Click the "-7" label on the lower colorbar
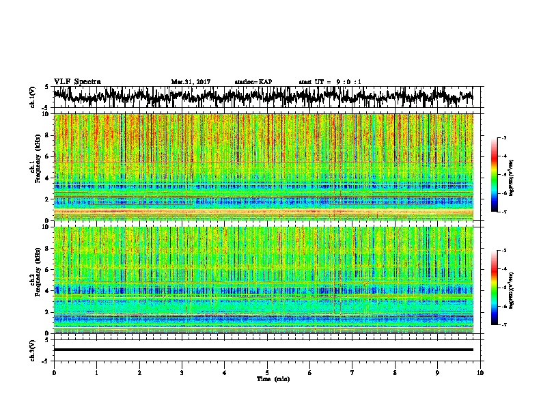The image size is (541, 418). (x=504, y=324)
